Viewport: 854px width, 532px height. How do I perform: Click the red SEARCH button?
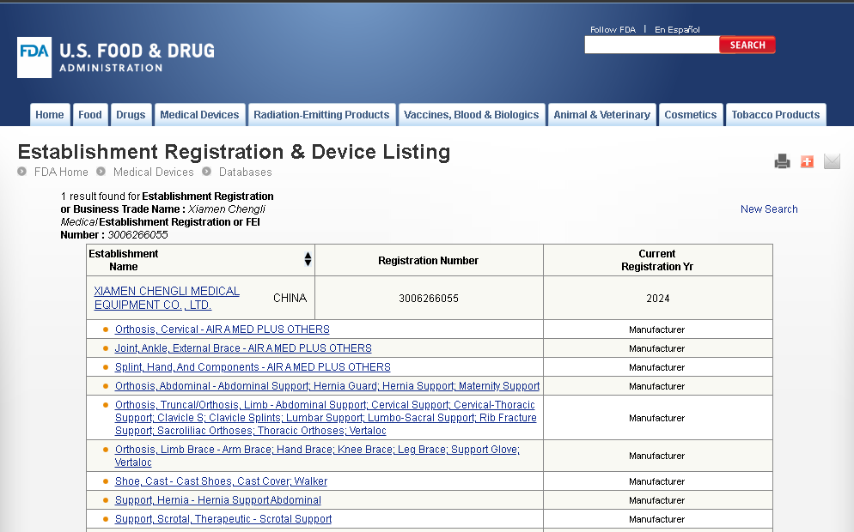pos(747,45)
